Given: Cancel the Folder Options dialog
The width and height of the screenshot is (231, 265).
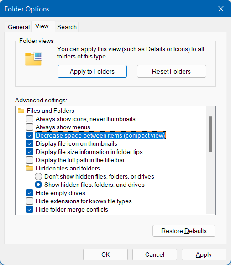Looking at the screenshot, I should tap(155, 254).
